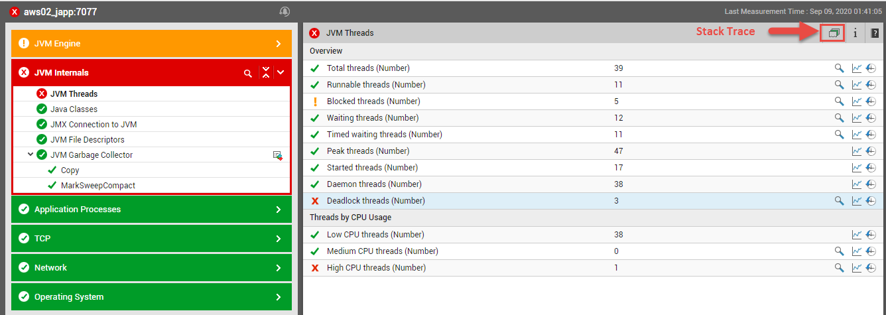This screenshot has width=886, height=315.
Task: Open detailed diagnosis magnifier for Waiting threads
Action: (x=839, y=118)
